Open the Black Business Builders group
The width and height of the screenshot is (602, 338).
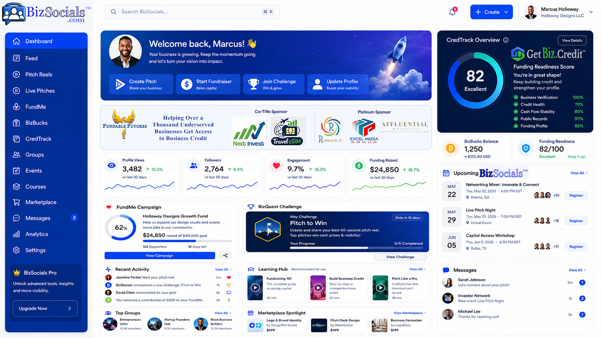(x=213, y=324)
